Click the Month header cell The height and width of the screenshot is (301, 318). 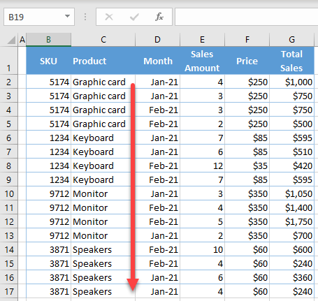157,61
